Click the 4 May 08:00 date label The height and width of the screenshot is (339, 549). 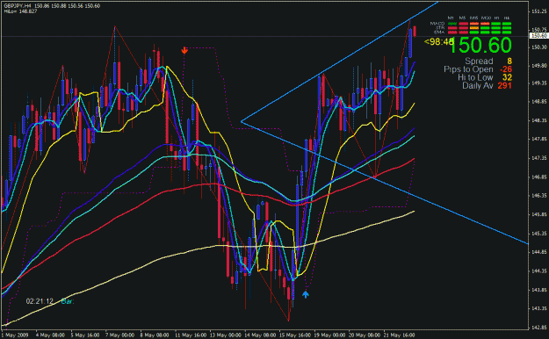coord(50,335)
